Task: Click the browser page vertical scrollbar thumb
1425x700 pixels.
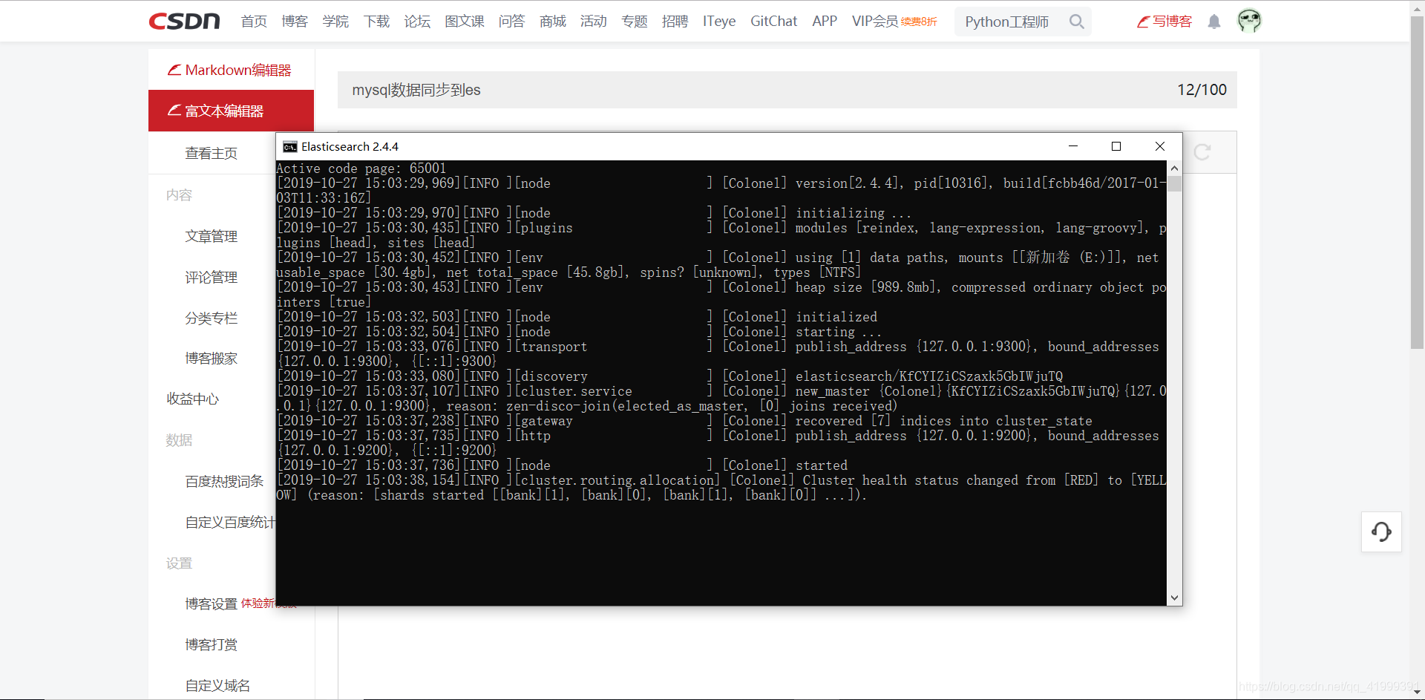Action: pos(1417,182)
